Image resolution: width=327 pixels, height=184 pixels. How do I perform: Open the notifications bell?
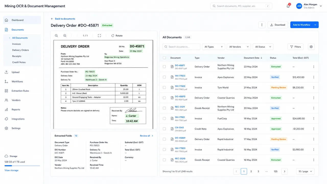click(288, 6)
